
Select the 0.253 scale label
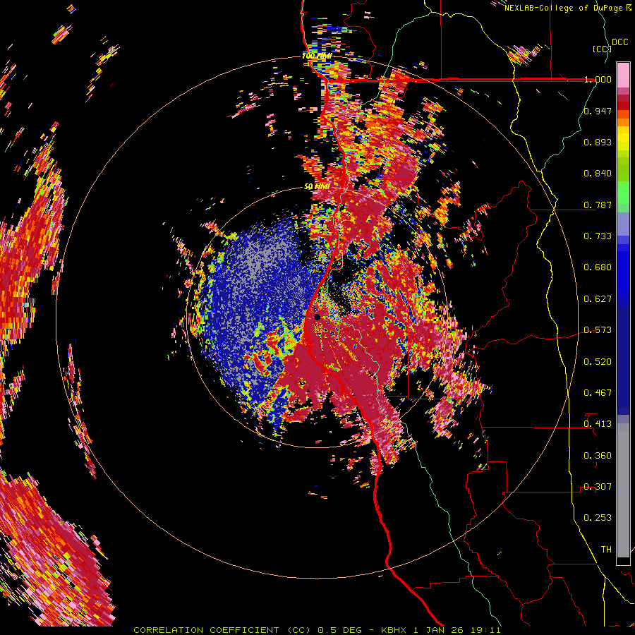point(598,518)
